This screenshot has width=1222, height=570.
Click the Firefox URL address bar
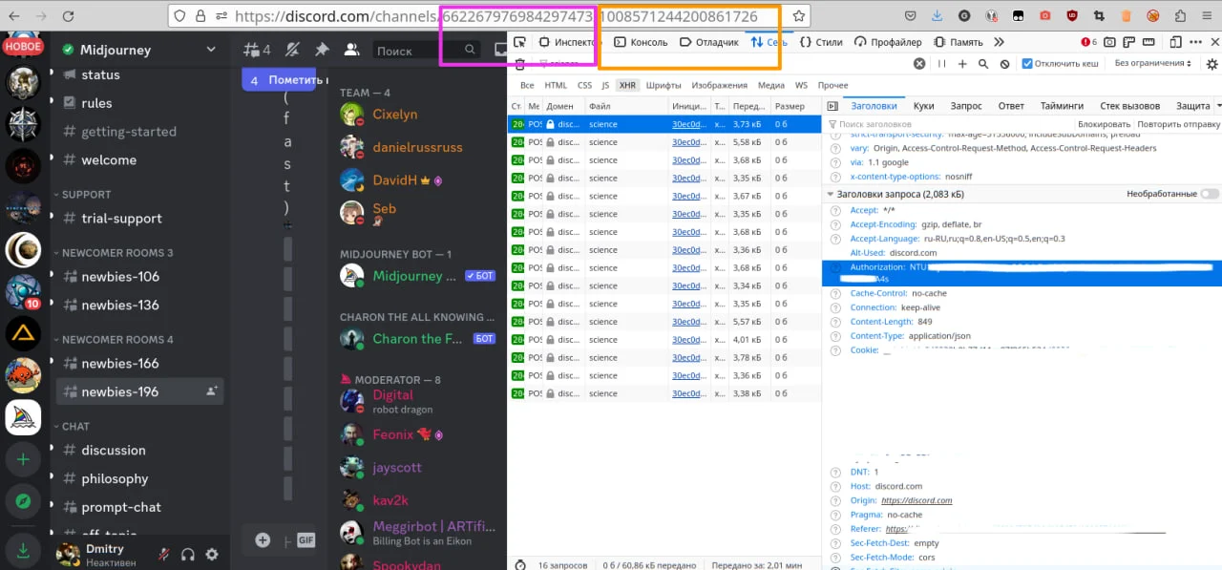pos(487,16)
